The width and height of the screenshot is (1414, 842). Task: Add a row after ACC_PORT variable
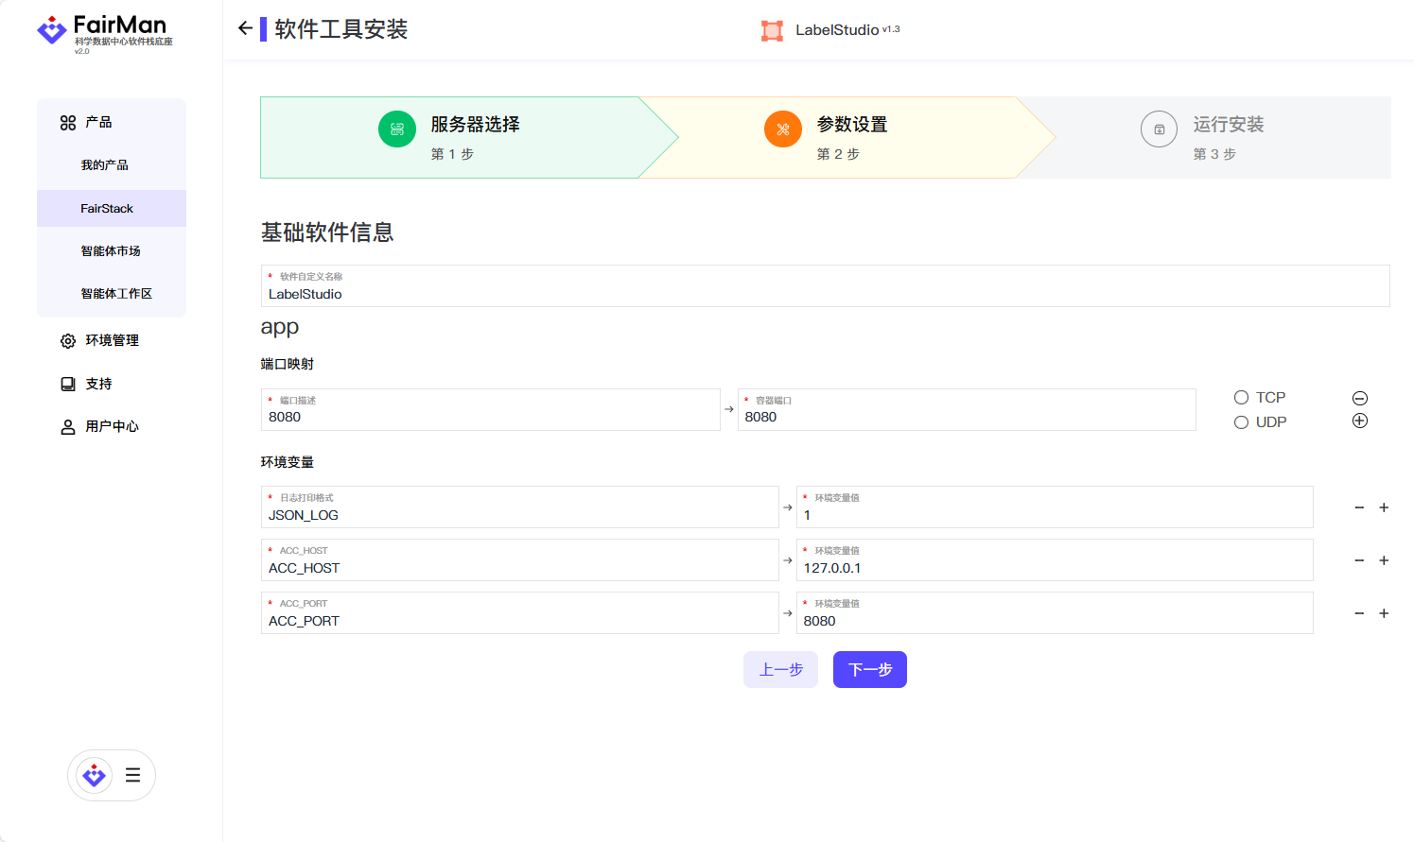[x=1384, y=614]
